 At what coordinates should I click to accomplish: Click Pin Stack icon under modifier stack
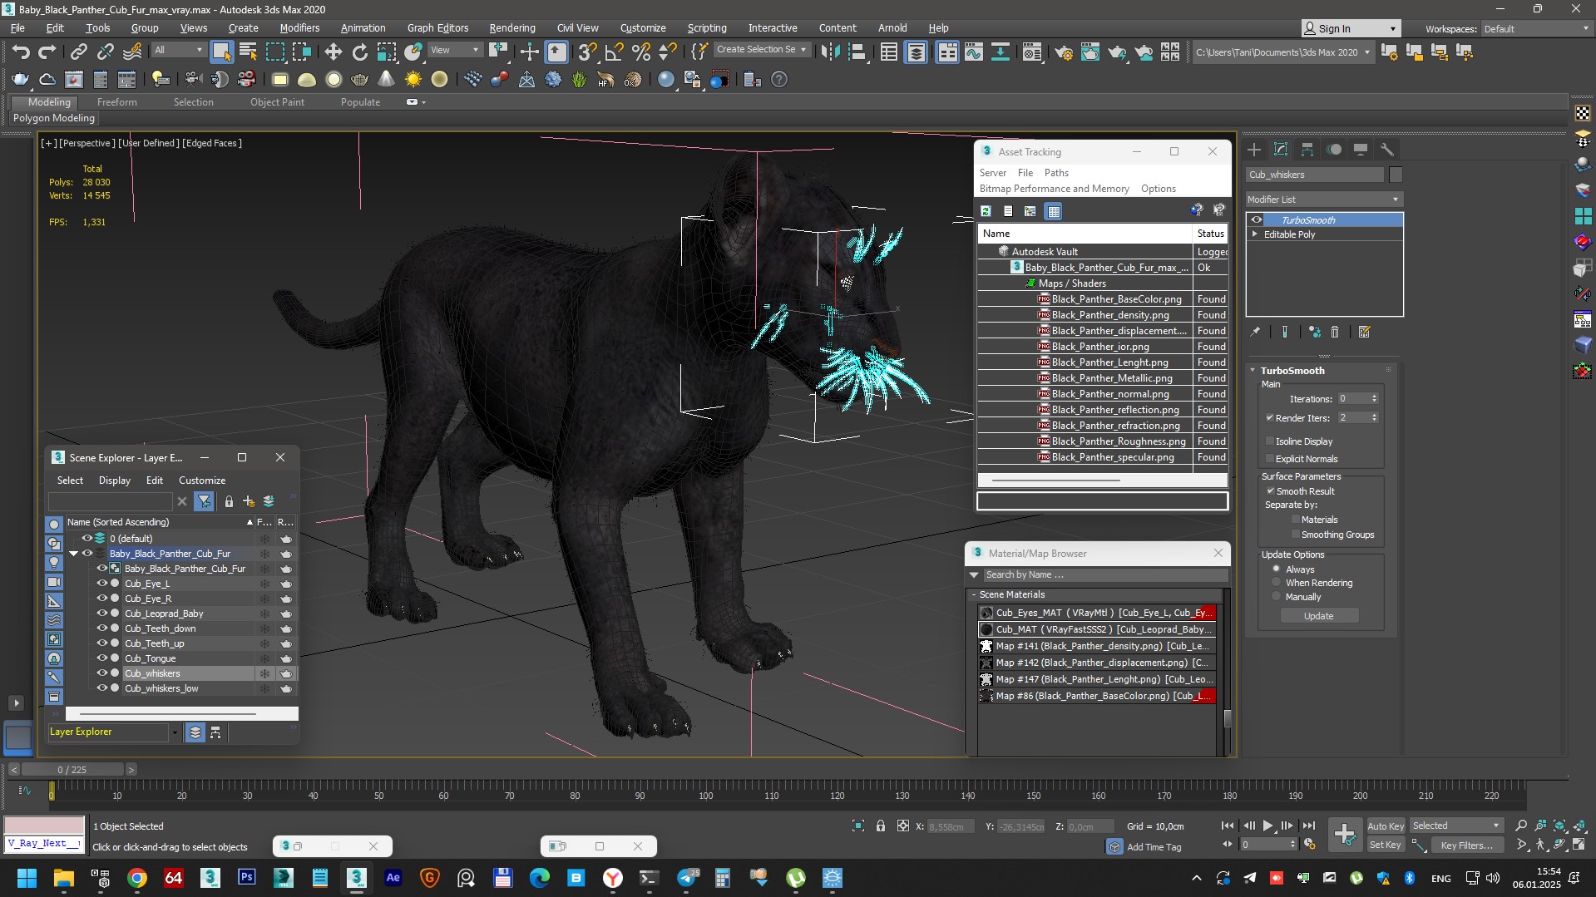(x=1255, y=332)
